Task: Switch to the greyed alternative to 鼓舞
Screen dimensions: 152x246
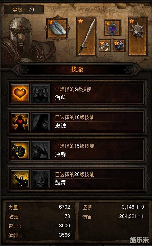Action: (x=41, y=179)
